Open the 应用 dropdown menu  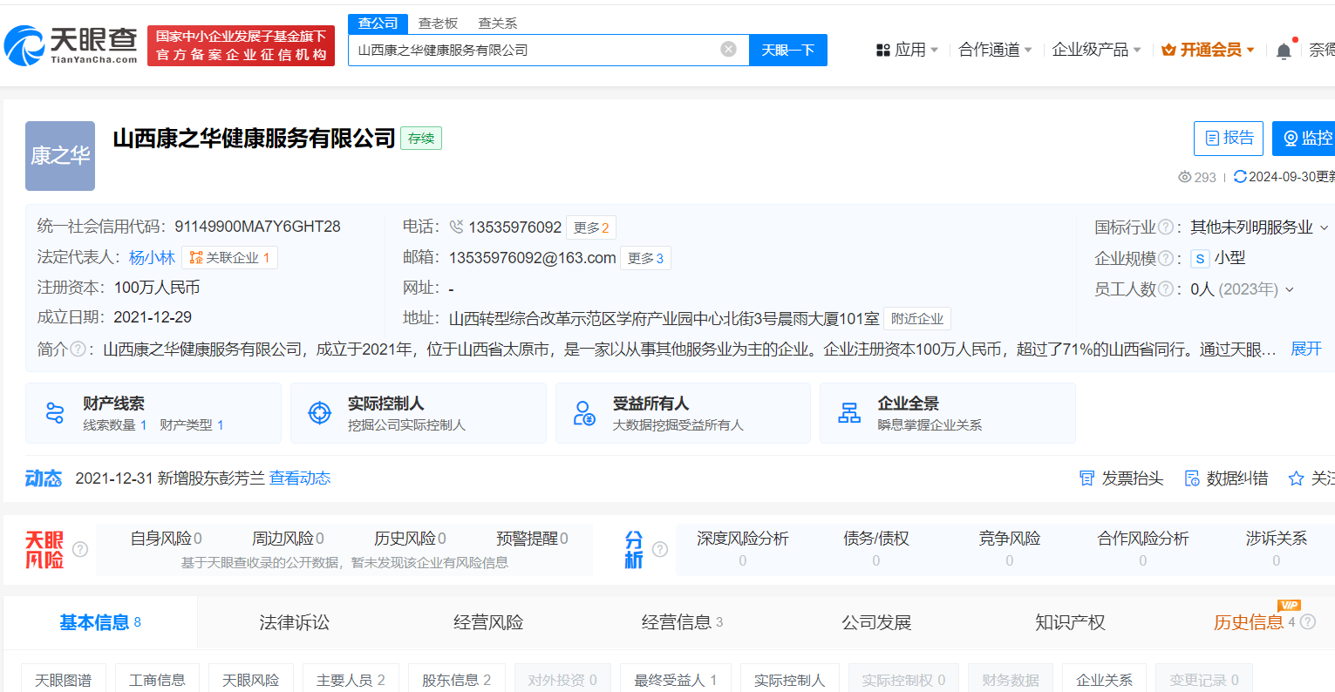coord(907,51)
